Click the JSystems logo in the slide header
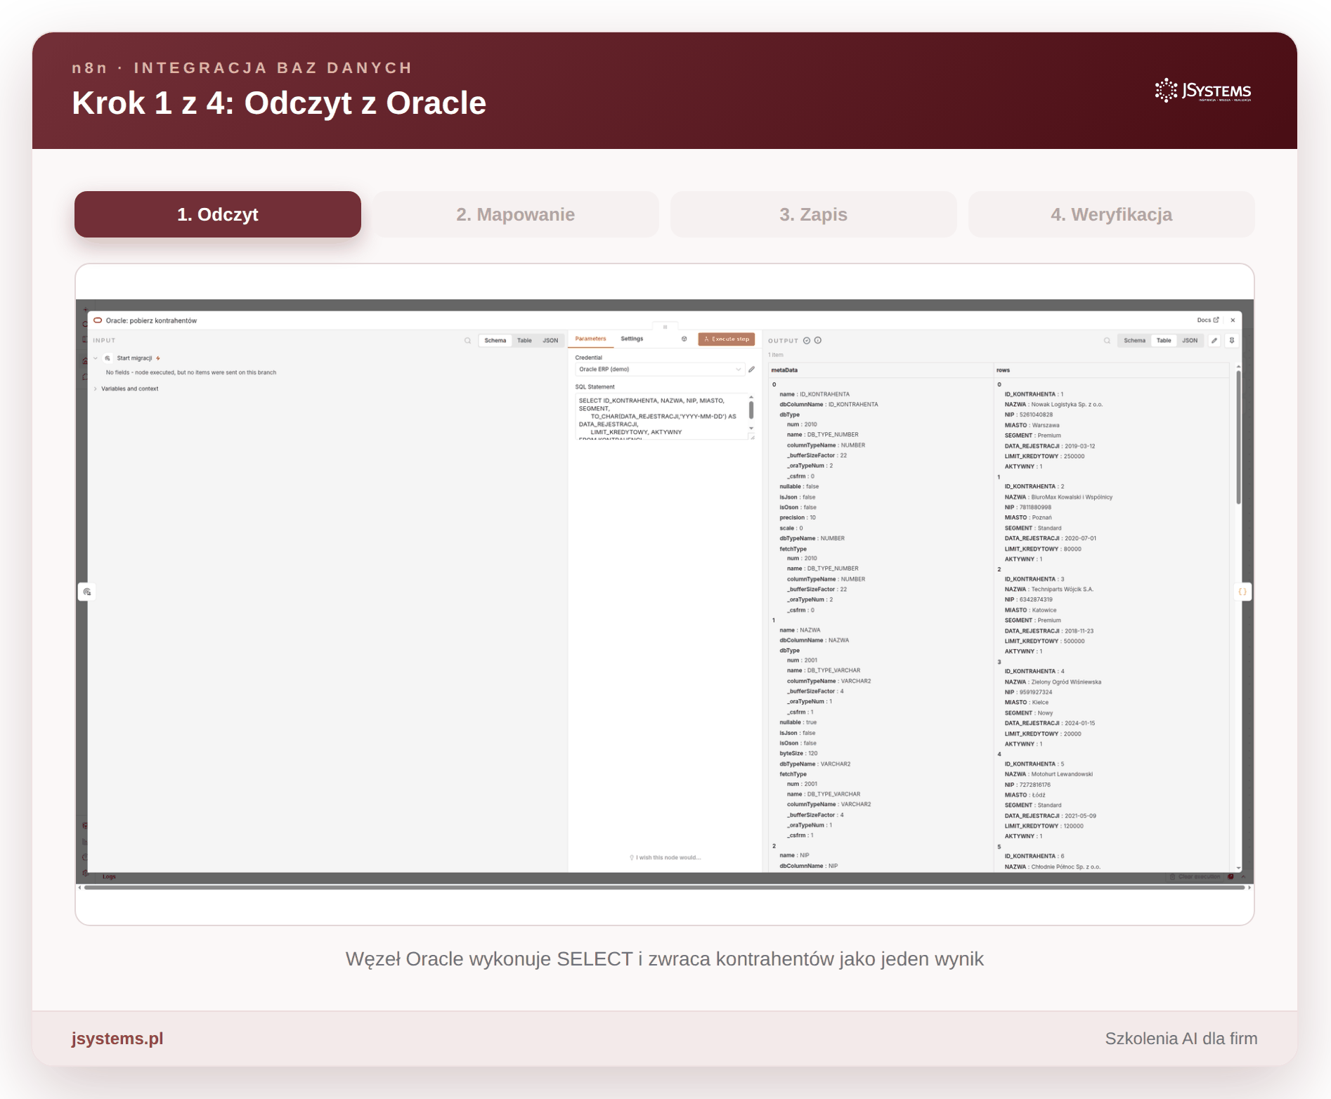Viewport: 1331px width, 1099px height. pyautogui.click(x=1202, y=91)
